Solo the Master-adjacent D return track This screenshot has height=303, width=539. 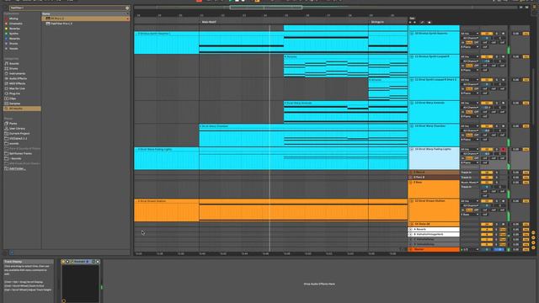point(496,244)
